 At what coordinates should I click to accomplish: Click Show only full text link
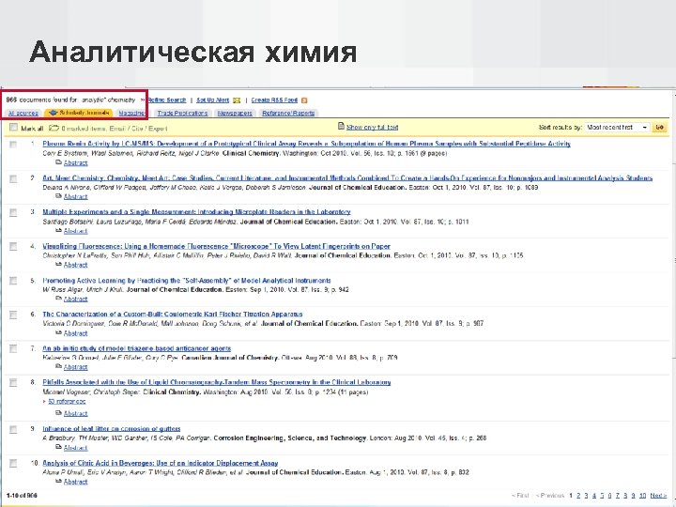(372, 127)
